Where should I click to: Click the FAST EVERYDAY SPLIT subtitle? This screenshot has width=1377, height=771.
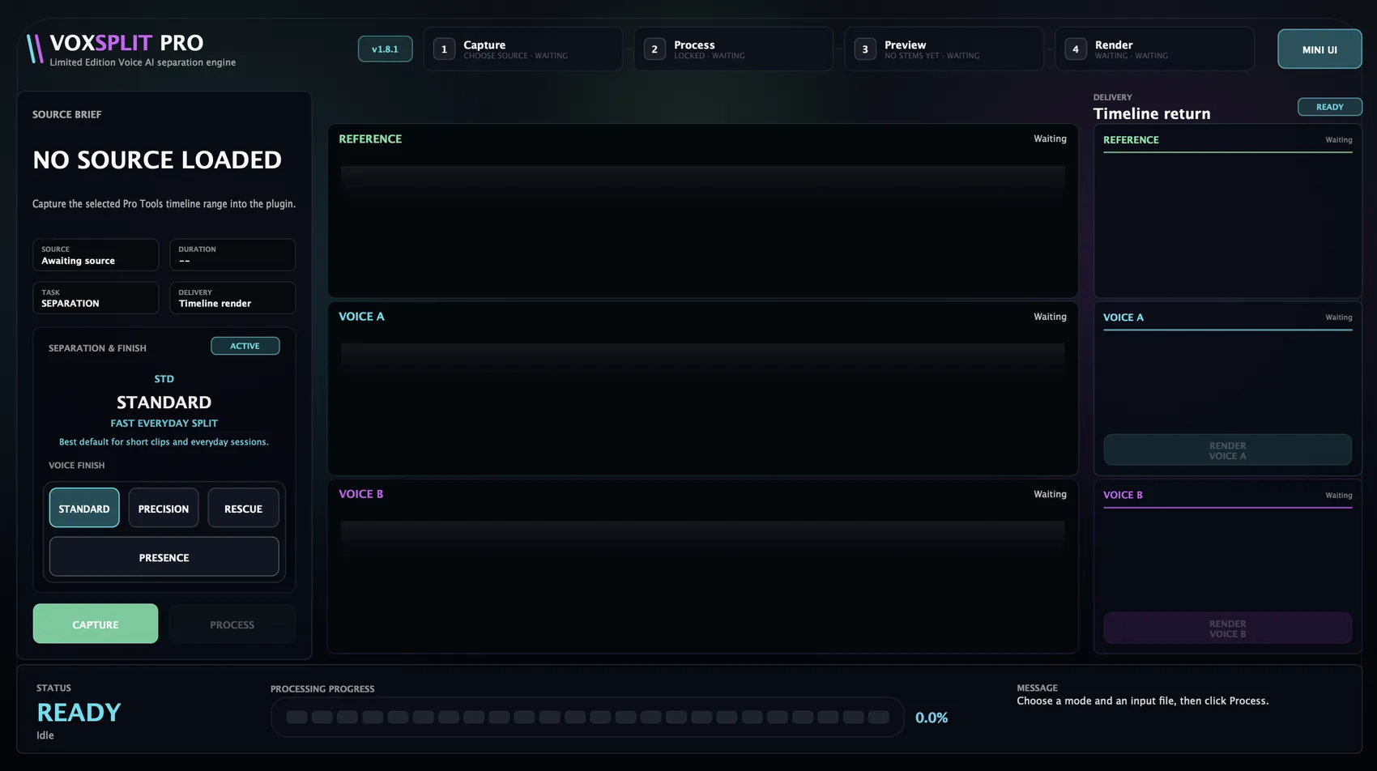[164, 423]
